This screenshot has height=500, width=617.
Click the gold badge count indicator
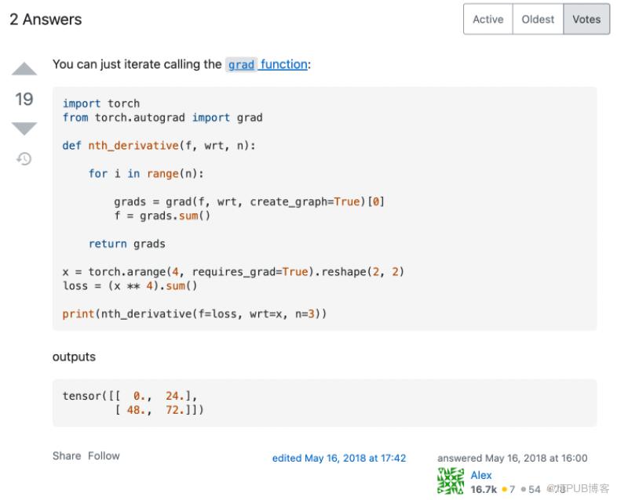coord(509,489)
